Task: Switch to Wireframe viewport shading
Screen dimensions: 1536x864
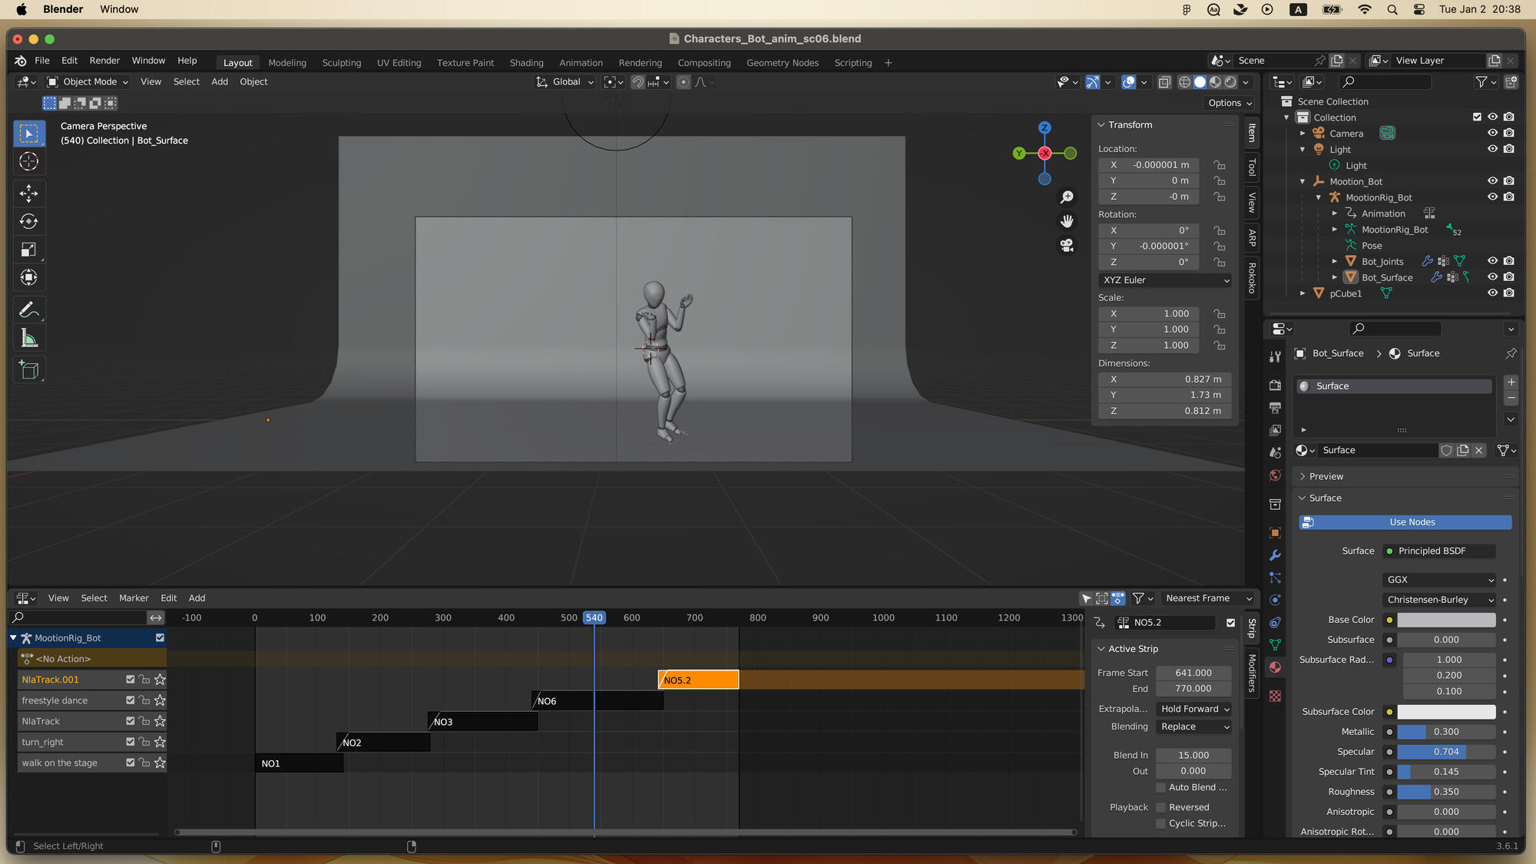Action: [1184, 82]
